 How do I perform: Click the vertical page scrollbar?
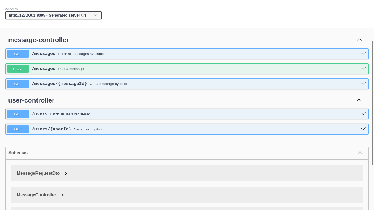pos(372,103)
